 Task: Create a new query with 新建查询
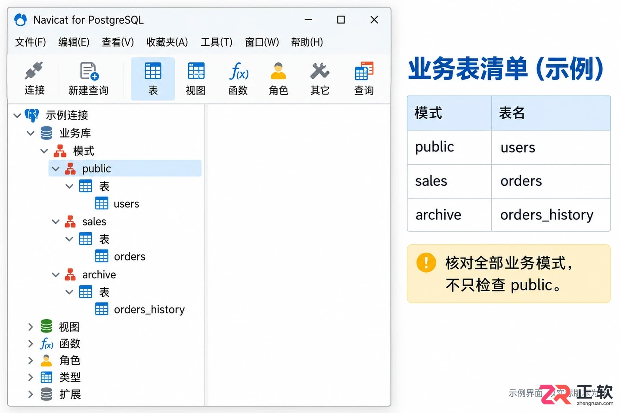coord(88,79)
